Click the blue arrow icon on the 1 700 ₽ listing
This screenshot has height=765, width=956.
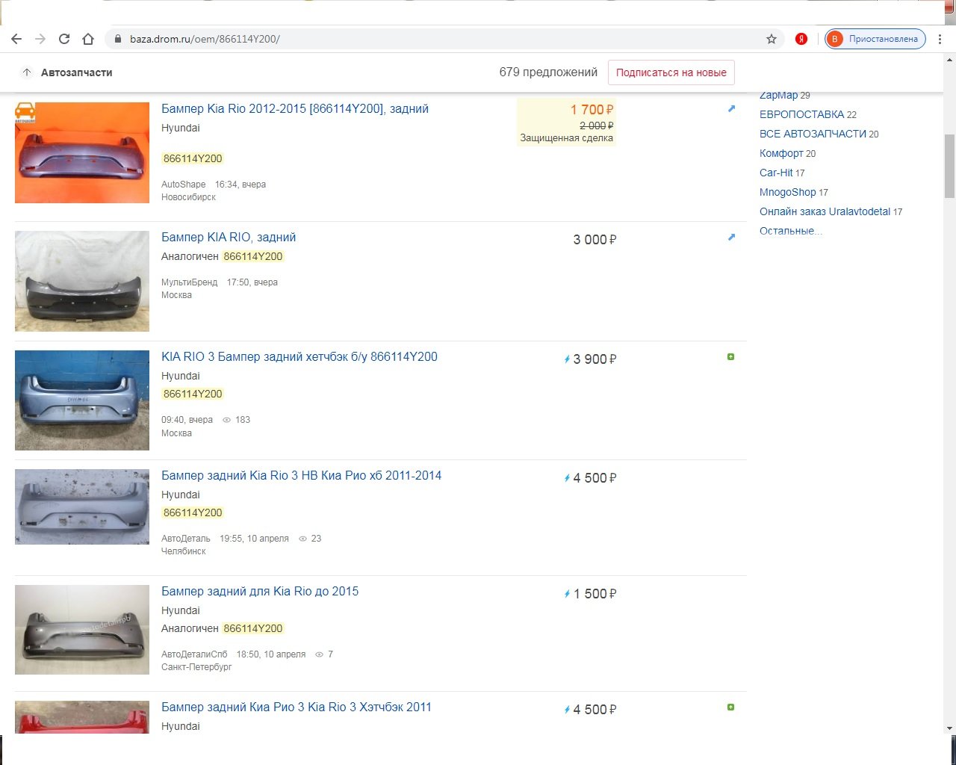click(731, 109)
